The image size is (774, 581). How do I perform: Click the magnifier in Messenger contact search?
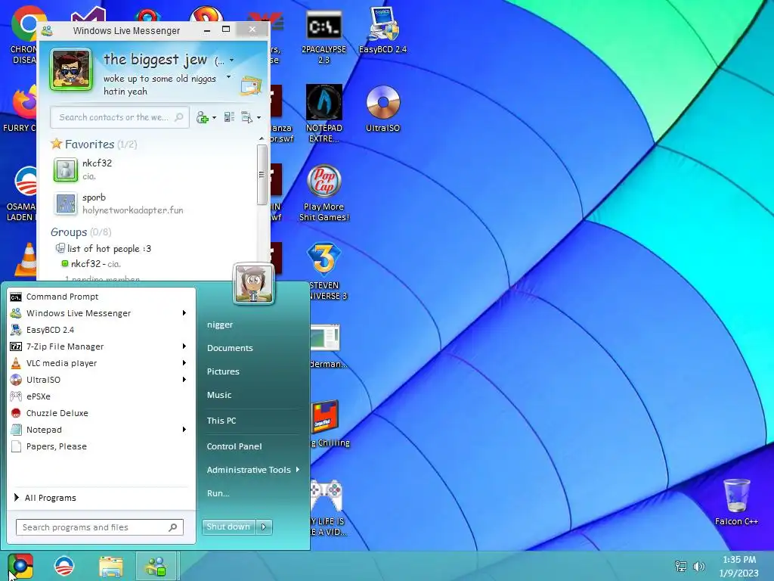178,117
